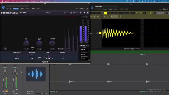Click the THRESHOLD knob
Viewport: 169px width, 95px height.
[17, 55]
